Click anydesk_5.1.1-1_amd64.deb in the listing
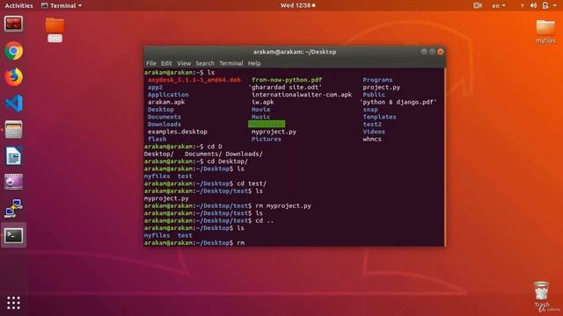Viewport: 563px width, 316px height. 194,80
